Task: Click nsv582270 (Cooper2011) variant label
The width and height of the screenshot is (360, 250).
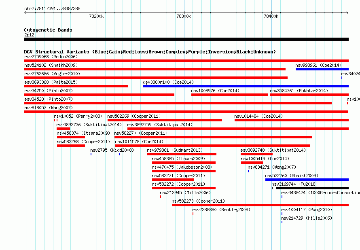Action: tap(141, 133)
